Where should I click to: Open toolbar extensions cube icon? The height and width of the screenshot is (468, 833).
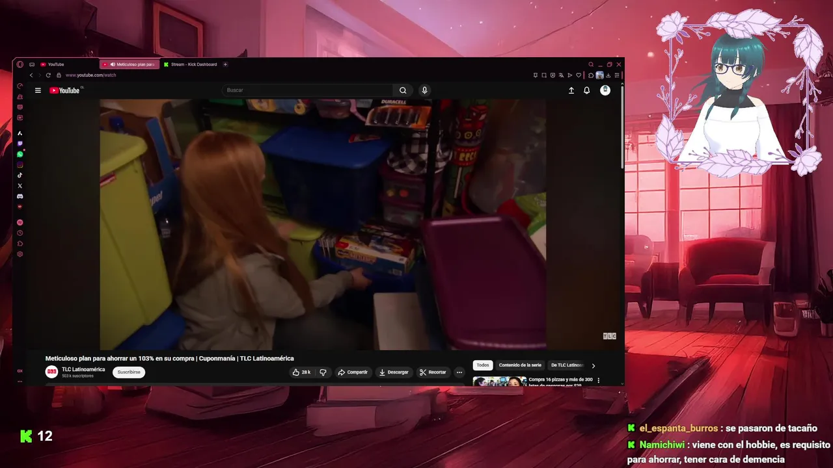[x=590, y=75]
